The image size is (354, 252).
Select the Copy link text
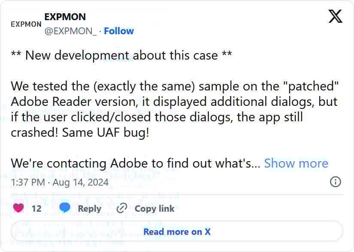click(x=154, y=209)
